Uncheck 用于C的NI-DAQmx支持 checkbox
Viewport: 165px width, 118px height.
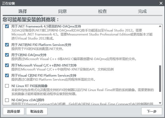7,55
